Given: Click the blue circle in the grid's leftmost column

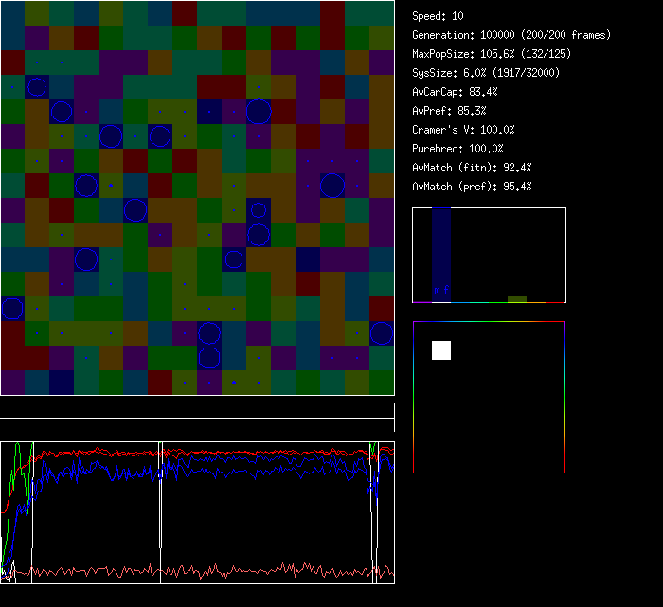Looking at the screenshot, I should (12, 309).
